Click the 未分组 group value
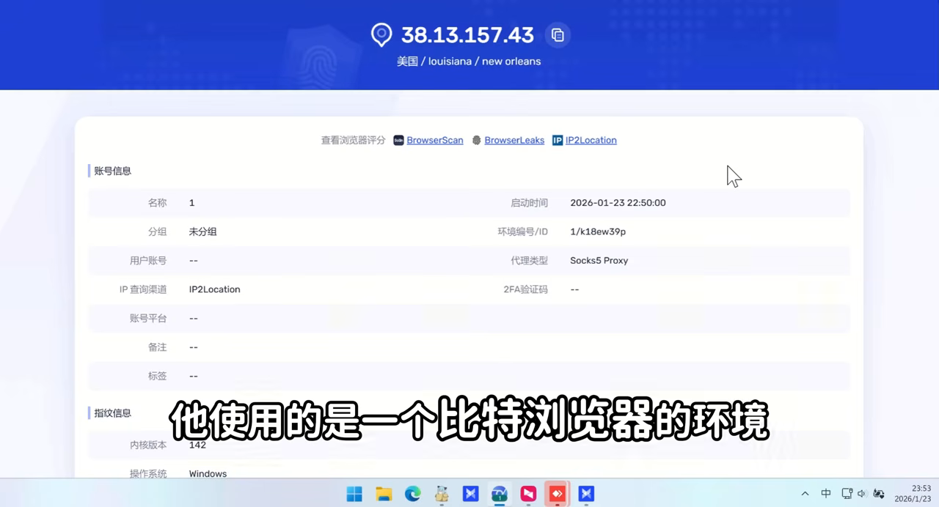 [x=203, y=232]
